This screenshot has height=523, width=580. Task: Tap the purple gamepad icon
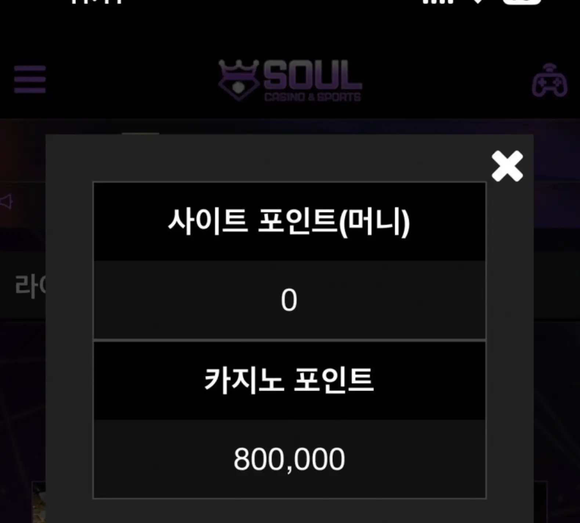(550, 80)
